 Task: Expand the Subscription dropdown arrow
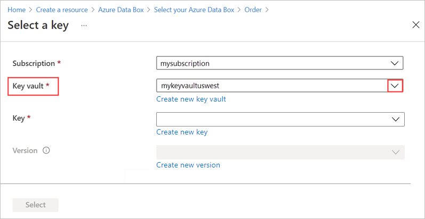pos(395,63)
